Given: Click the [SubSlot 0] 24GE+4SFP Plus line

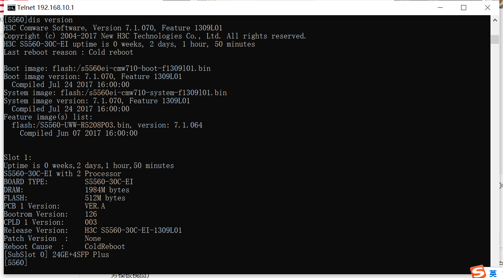Looking at the screenshot, I should (x=56, y=255).
